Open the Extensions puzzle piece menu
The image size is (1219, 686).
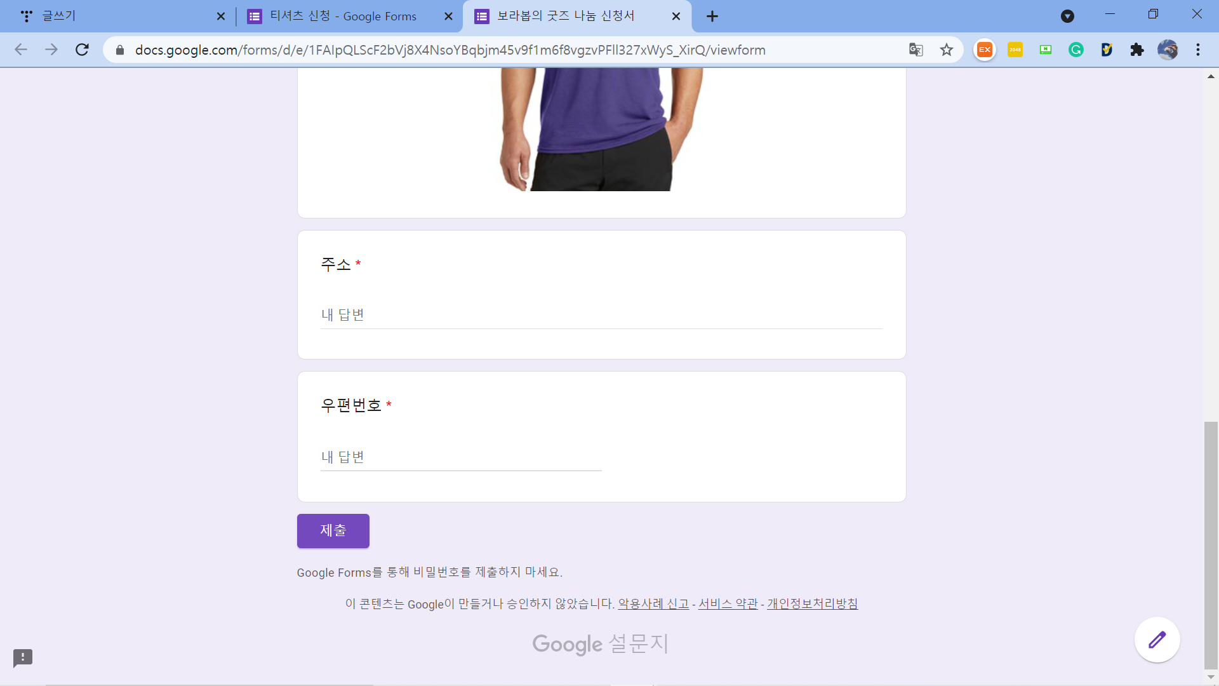(x=1137, y=50)
